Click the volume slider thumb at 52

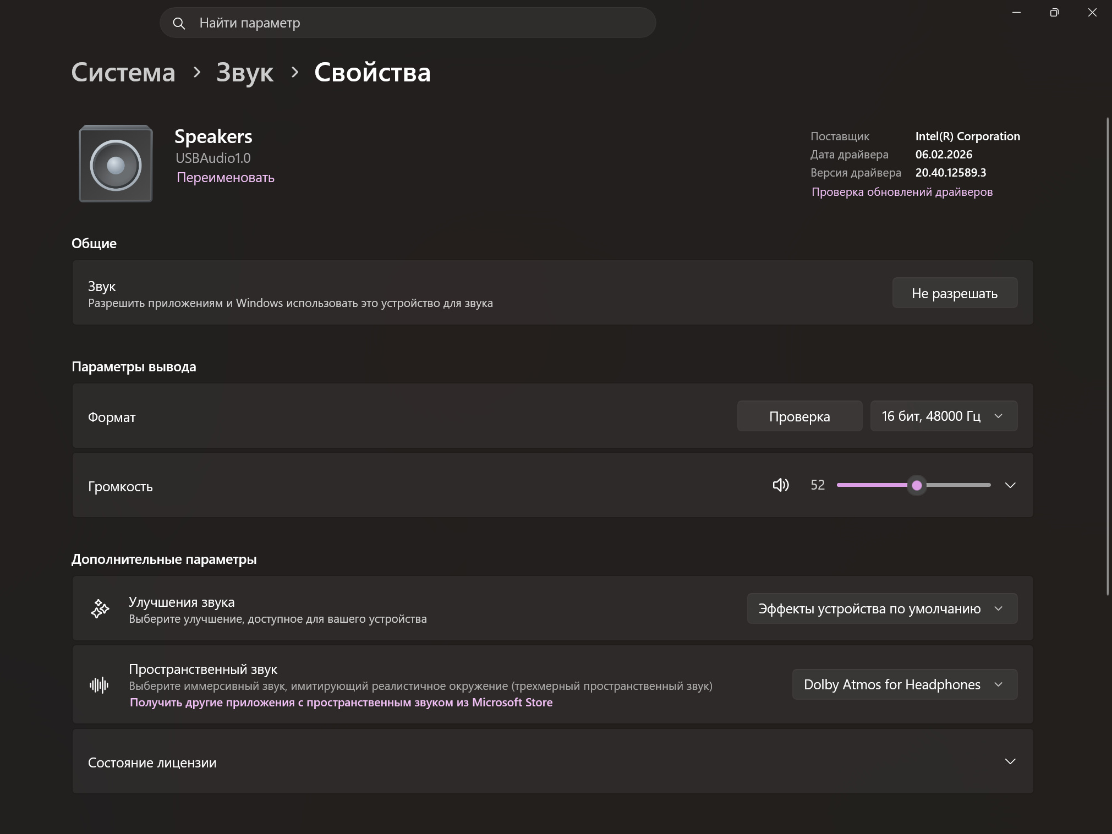point(917,485)
